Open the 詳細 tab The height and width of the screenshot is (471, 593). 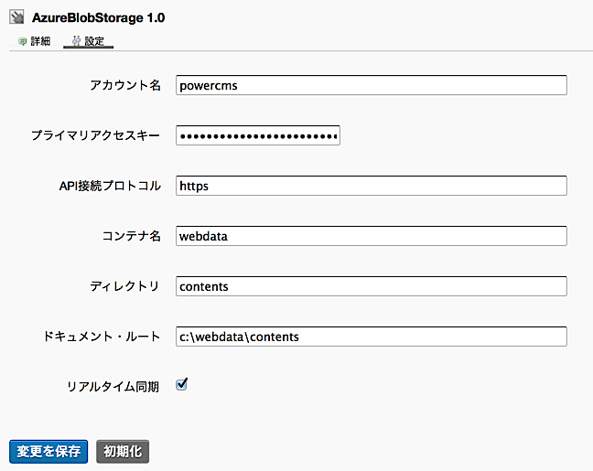(40, 42)
